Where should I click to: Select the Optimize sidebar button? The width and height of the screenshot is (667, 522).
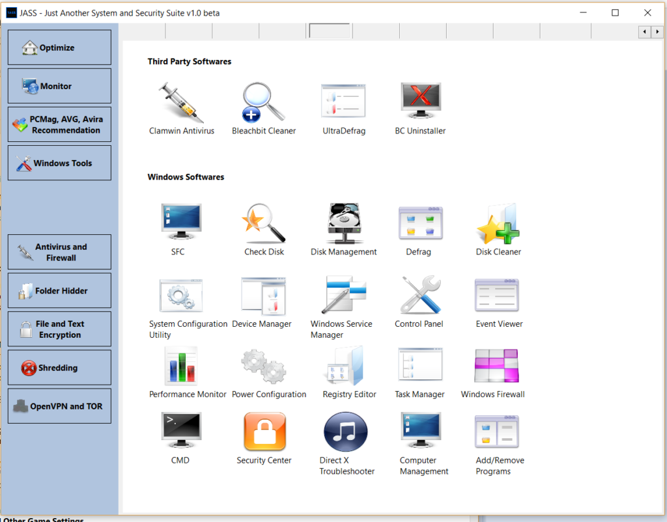point(59,47)
